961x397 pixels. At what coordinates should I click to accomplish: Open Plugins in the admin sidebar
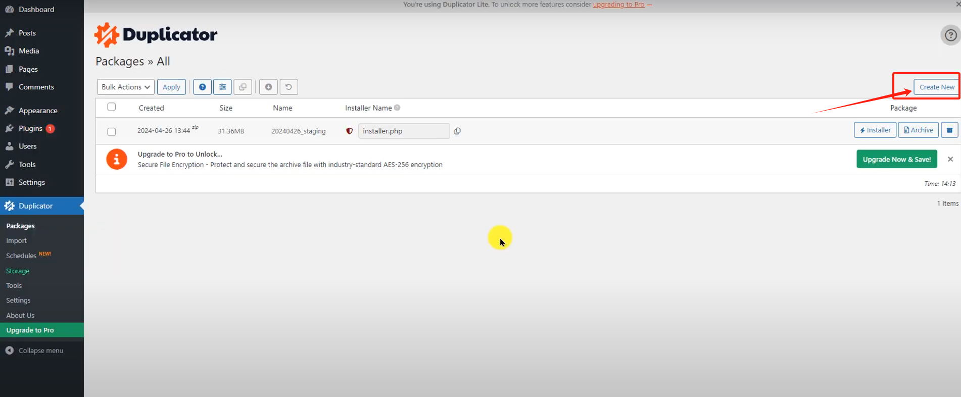(x=30, y=128)
